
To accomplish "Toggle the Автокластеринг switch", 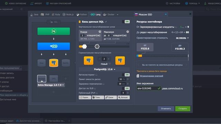I will point(126,75).
